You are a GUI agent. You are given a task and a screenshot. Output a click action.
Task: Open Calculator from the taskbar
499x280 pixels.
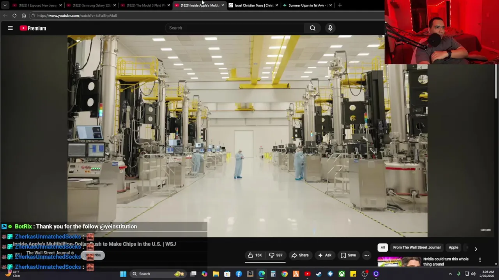pyautogui.click(x=273, y=274)
